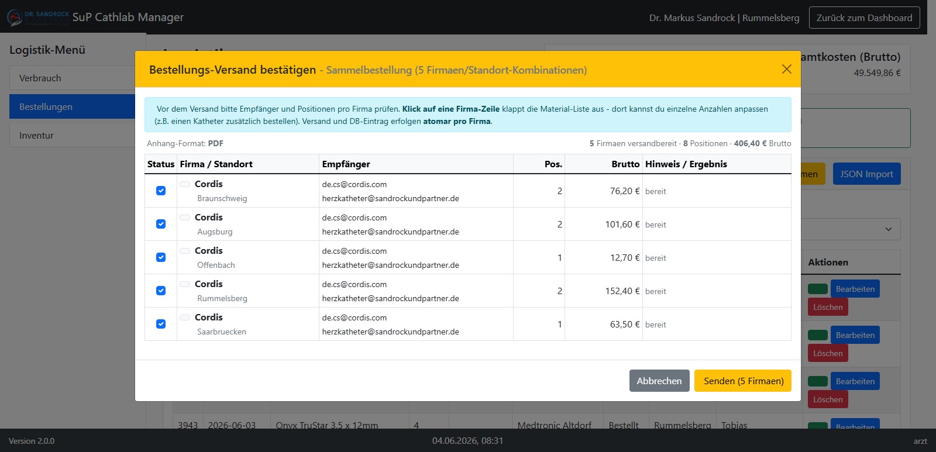Click the Status column header
This screenshot has width=936, height=452.
point(161,164)
